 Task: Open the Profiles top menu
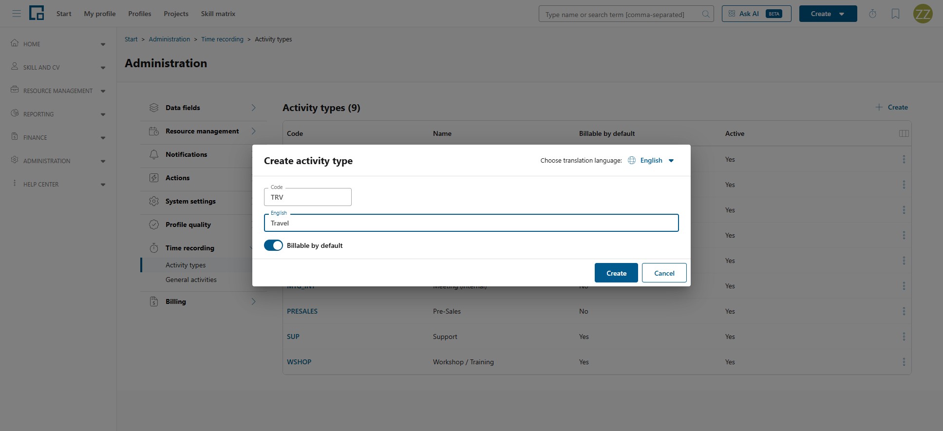coord(140,14)
